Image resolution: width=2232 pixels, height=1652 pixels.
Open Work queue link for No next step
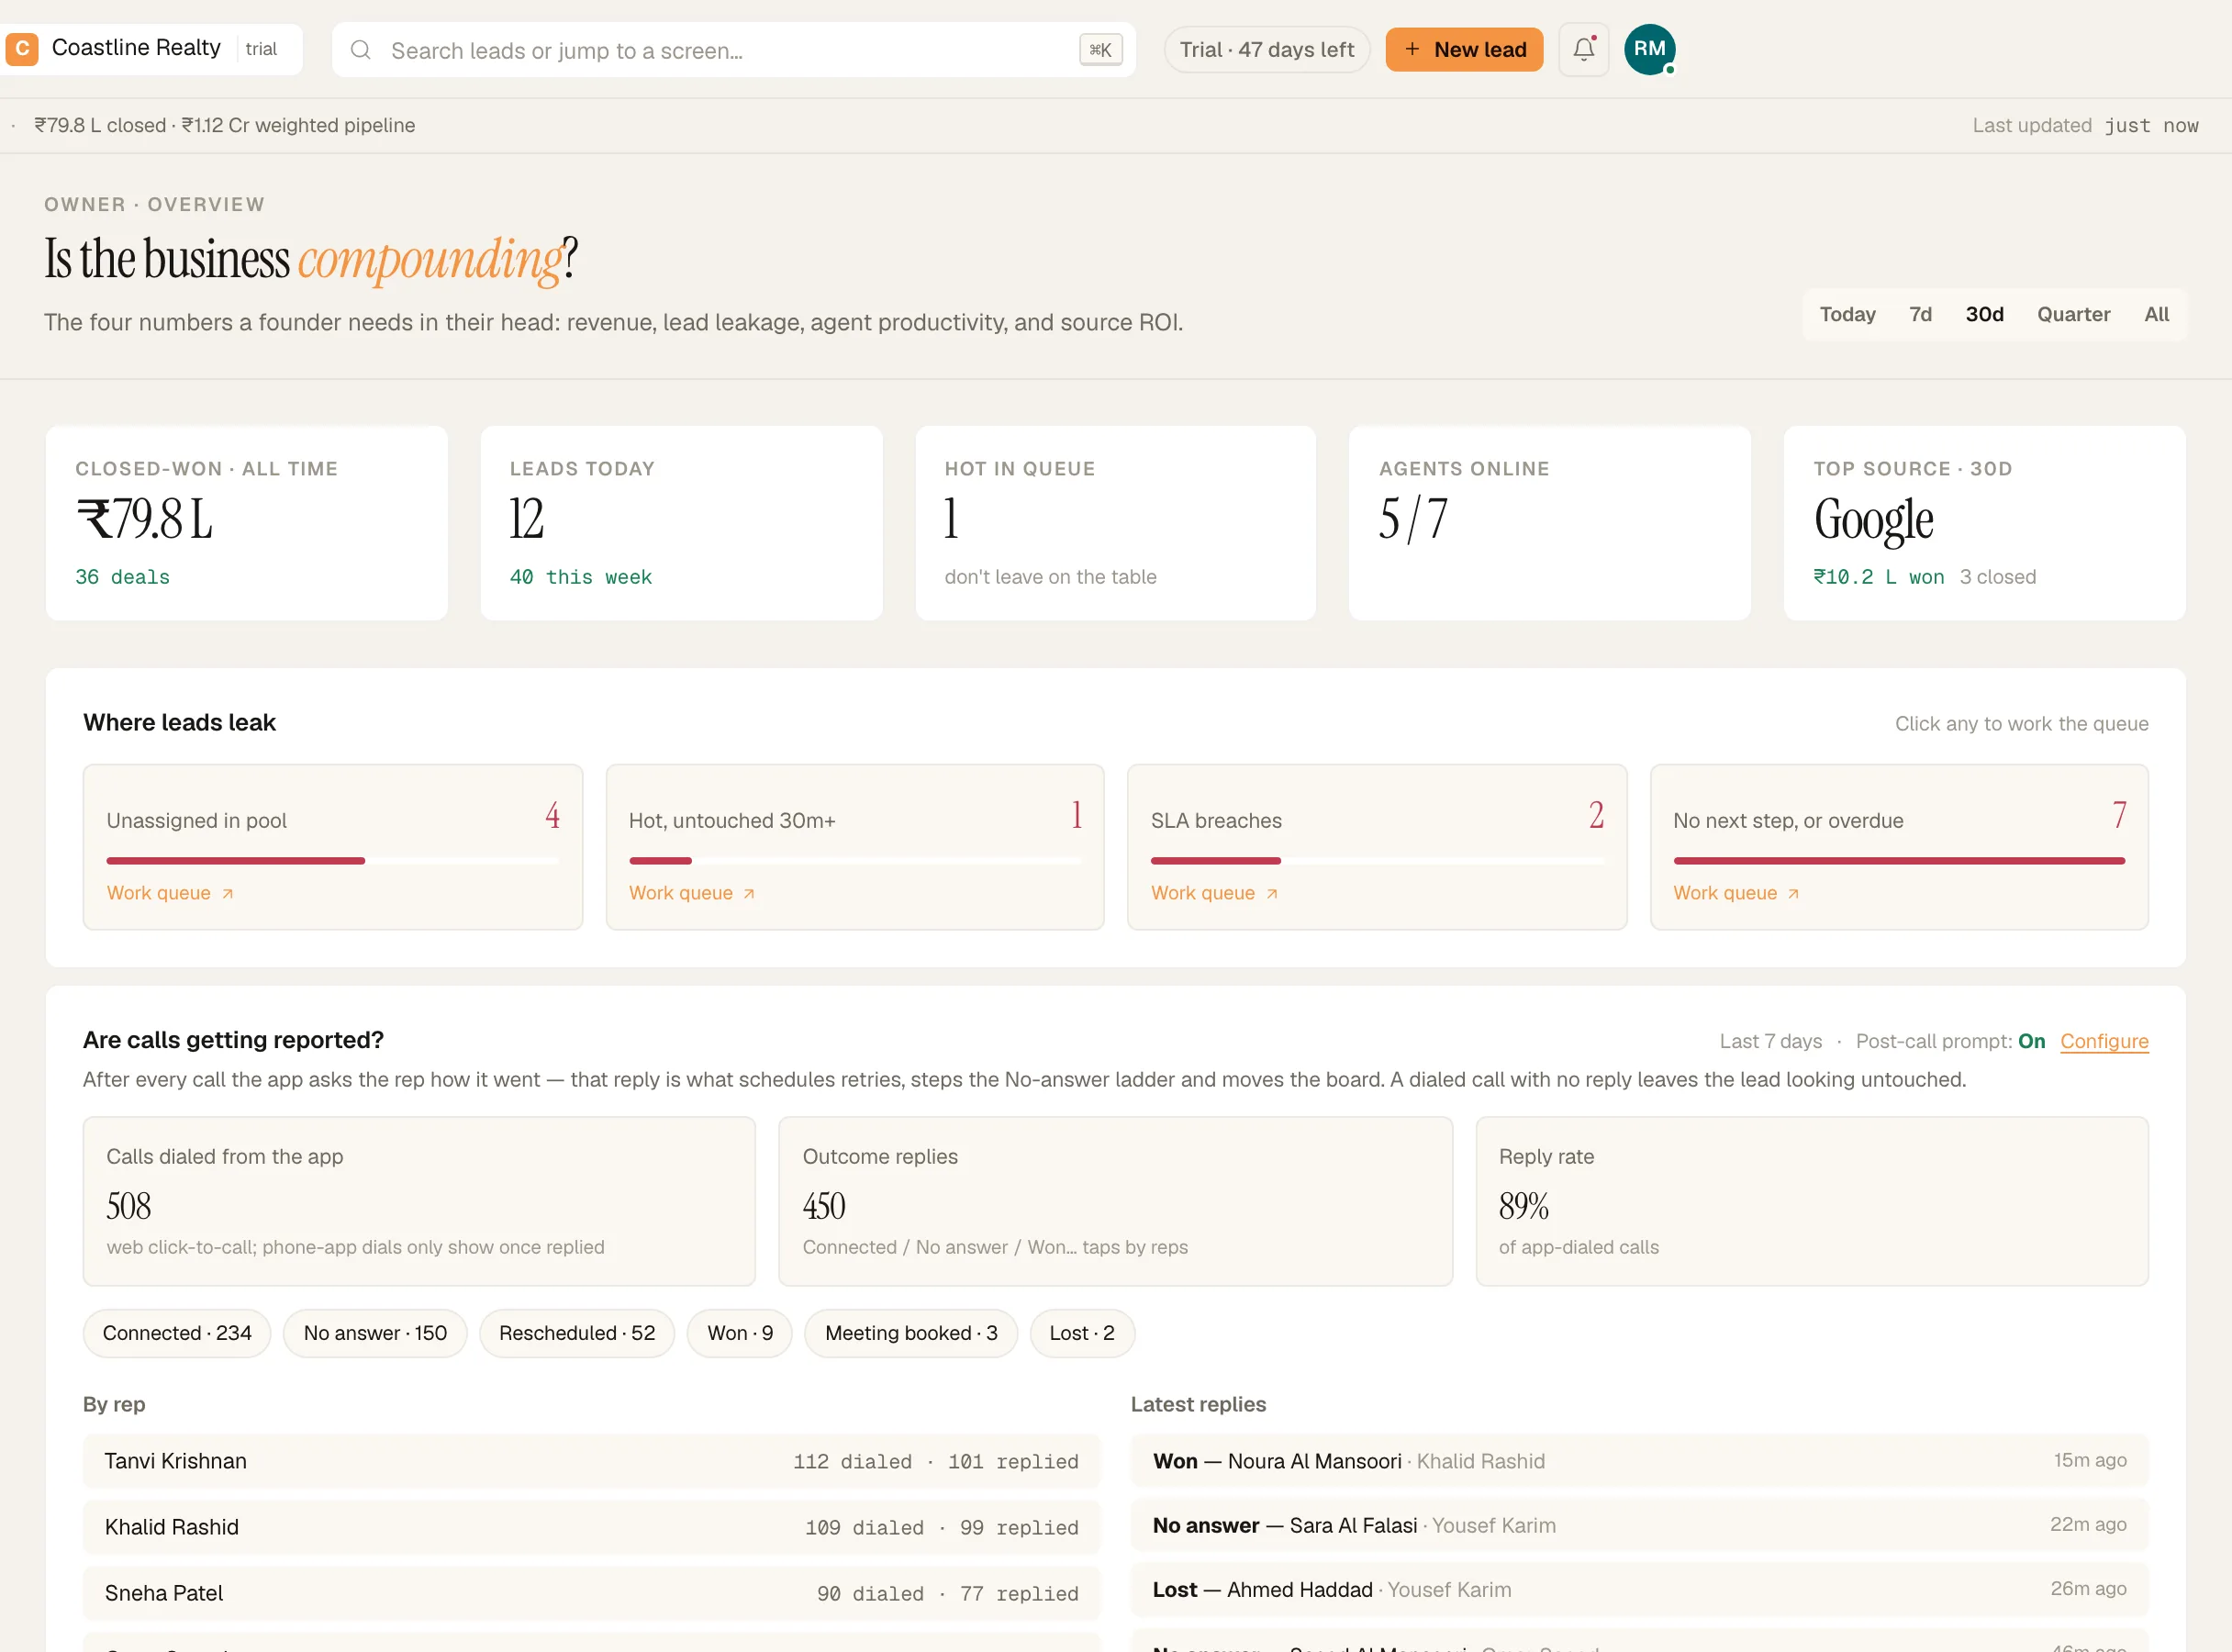(1736, 893)
